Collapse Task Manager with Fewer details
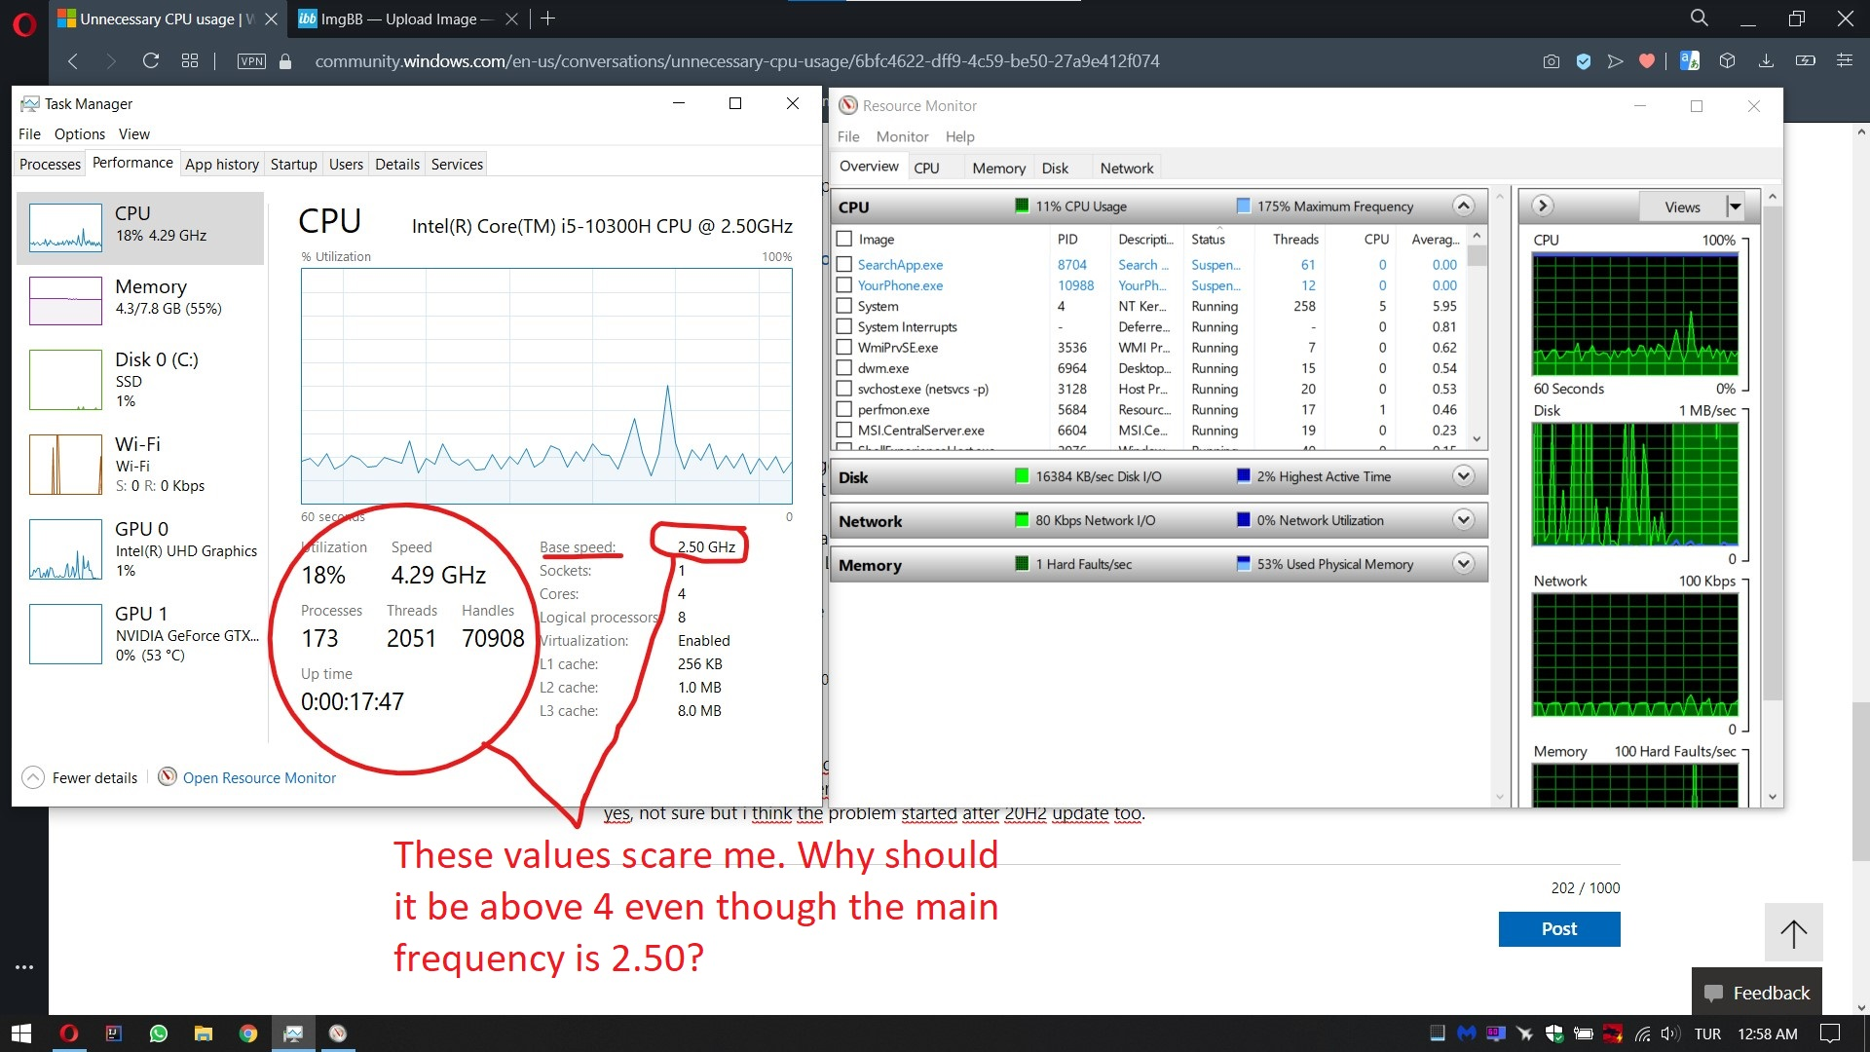The width and height of the screenshot is (1870, 1052). (80, 777)
